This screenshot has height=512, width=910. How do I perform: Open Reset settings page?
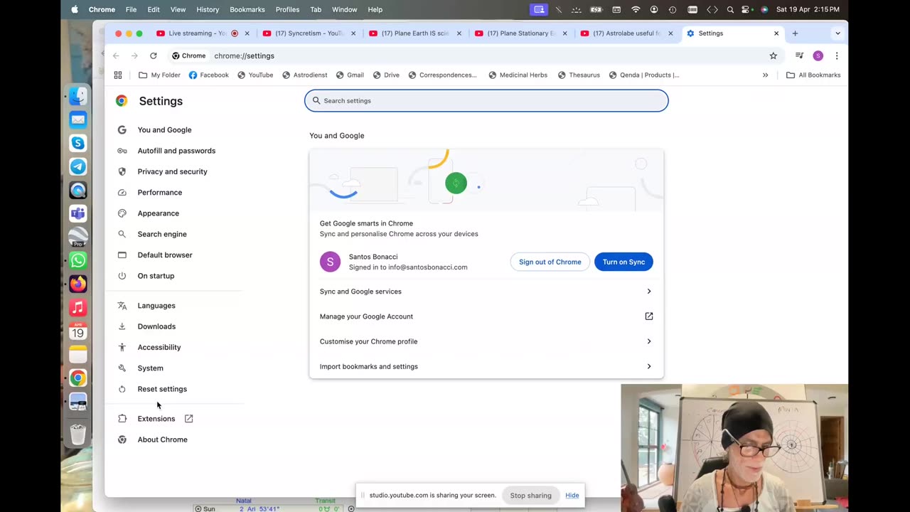point(162,389)
